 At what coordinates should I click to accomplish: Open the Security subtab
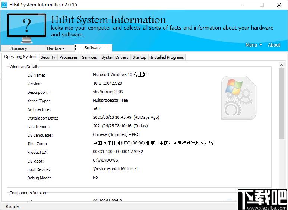pyautogui.click(x=48, y=57)
